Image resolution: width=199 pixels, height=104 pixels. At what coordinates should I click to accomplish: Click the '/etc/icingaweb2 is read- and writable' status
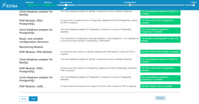(160, 40)
